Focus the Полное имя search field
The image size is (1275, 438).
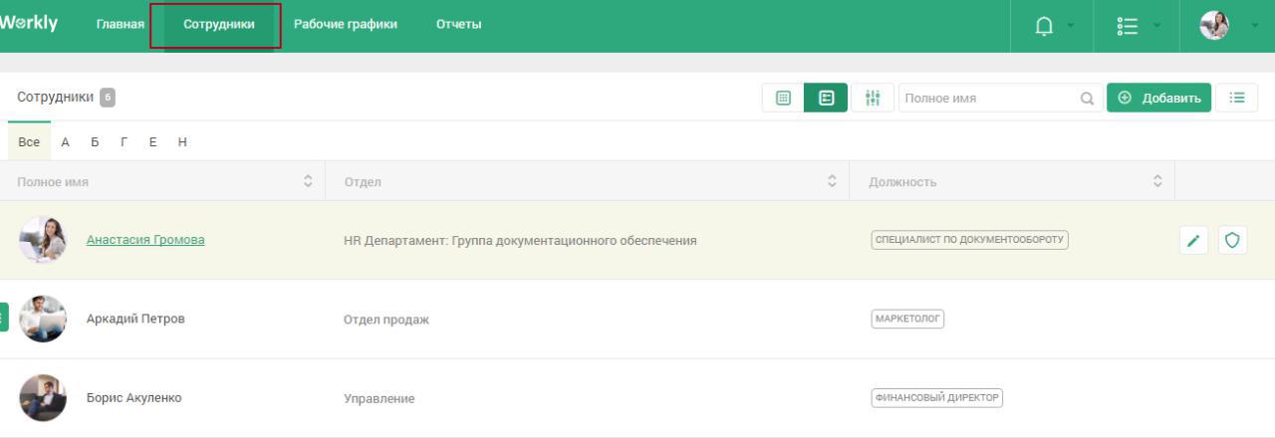1000,98
